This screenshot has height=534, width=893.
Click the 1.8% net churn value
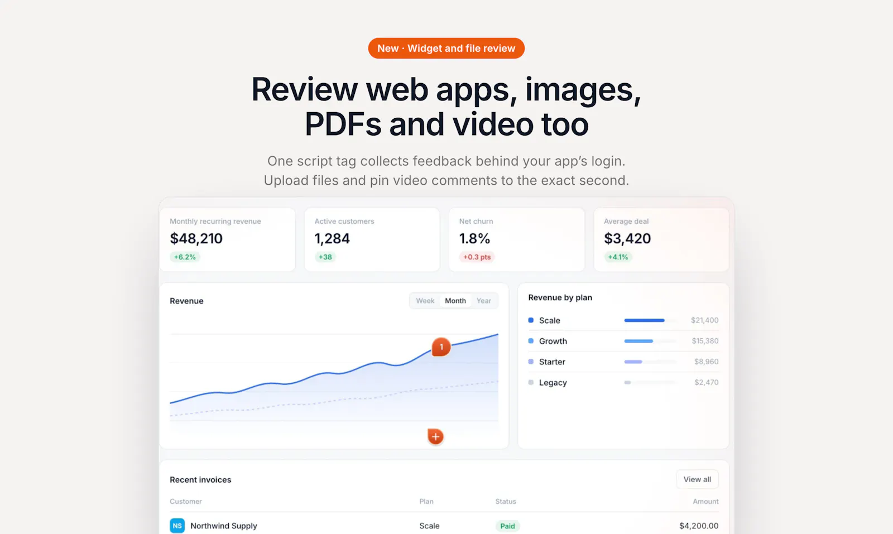[x=474, y=239]
